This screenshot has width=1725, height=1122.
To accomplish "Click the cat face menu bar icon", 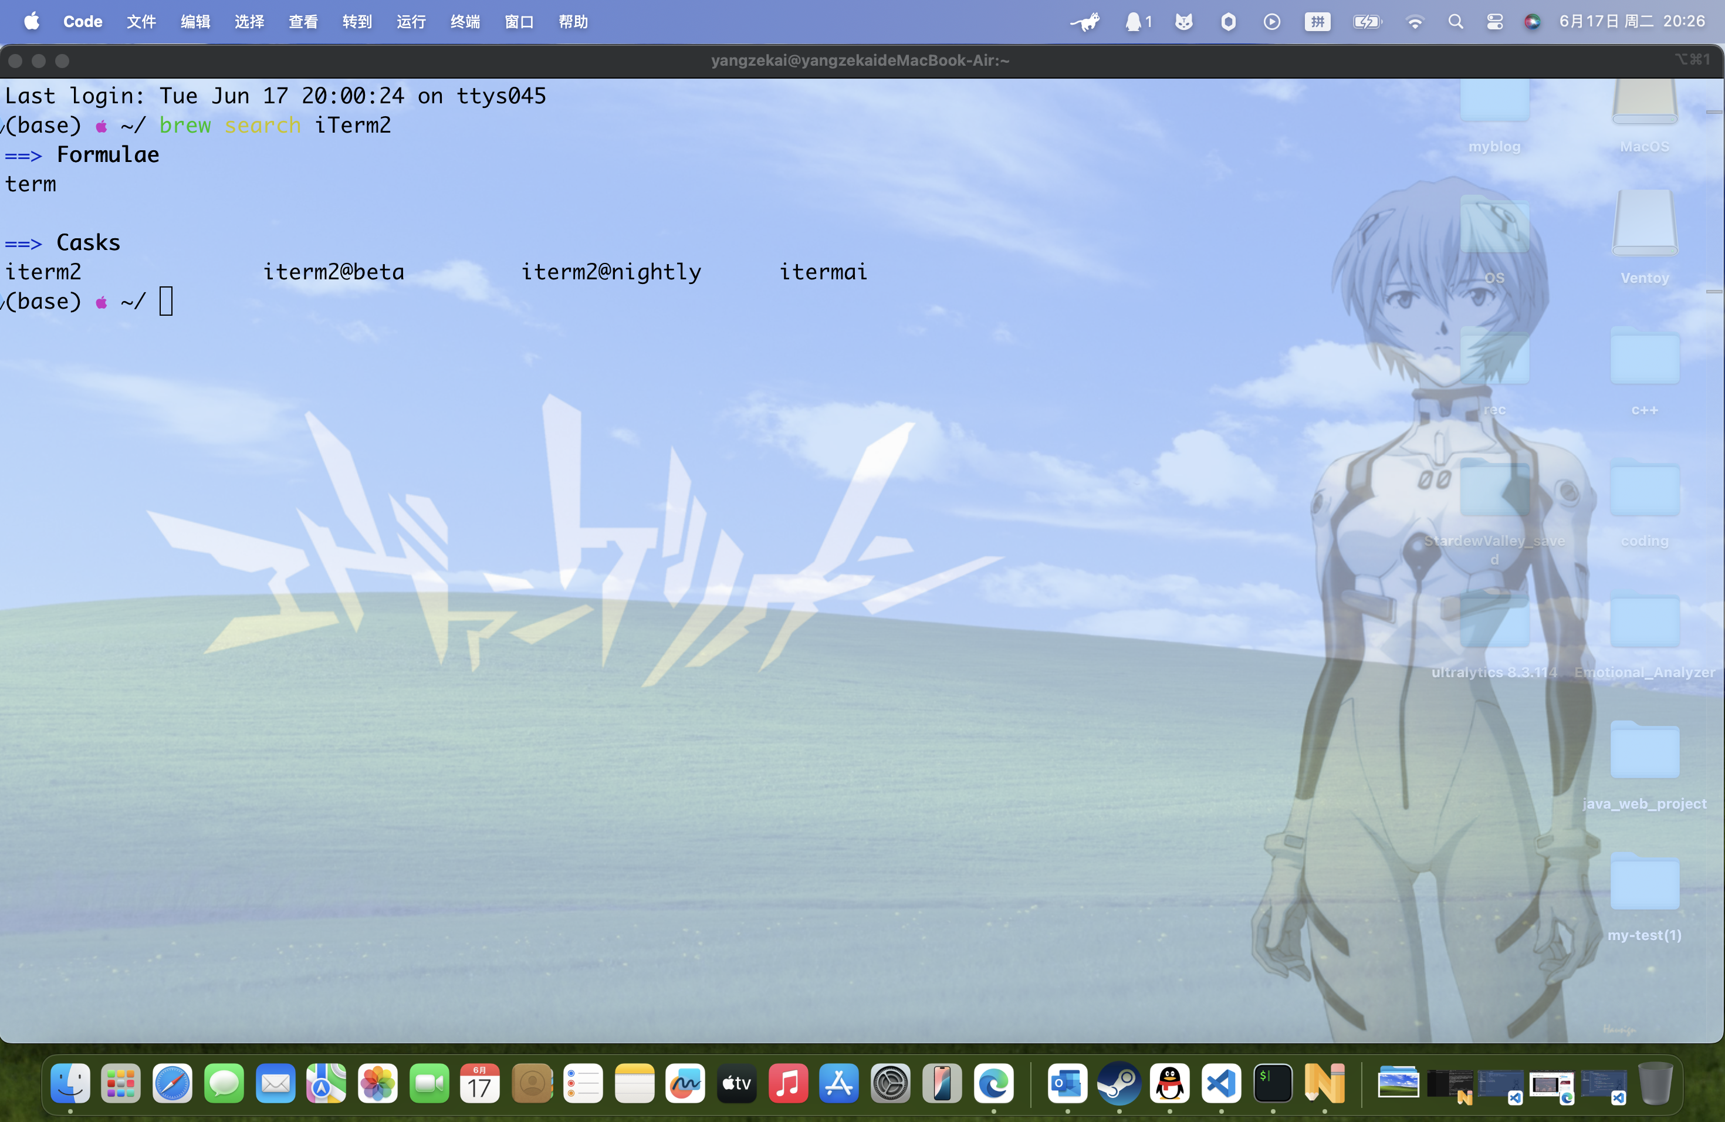I will click(x=1184, y=22).
